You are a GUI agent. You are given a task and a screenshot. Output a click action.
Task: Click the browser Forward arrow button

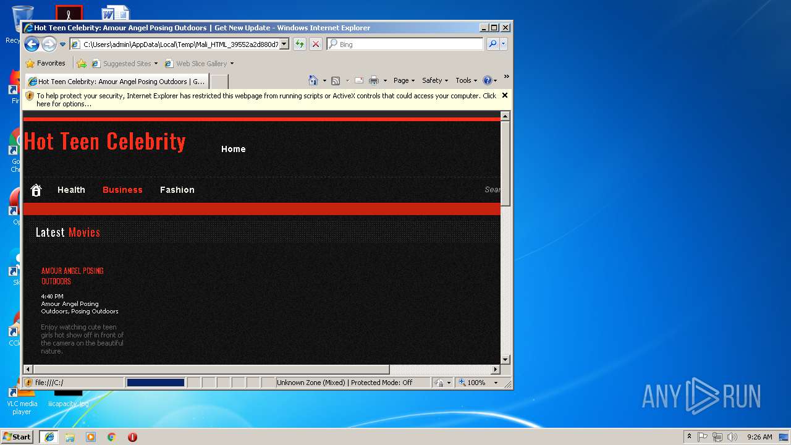click(49, 44)
